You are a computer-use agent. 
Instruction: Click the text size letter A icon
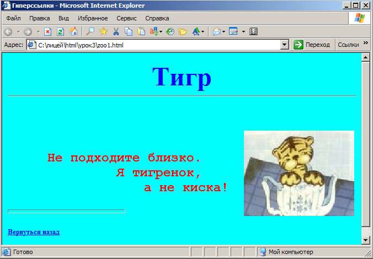click(x=196, y=31)
